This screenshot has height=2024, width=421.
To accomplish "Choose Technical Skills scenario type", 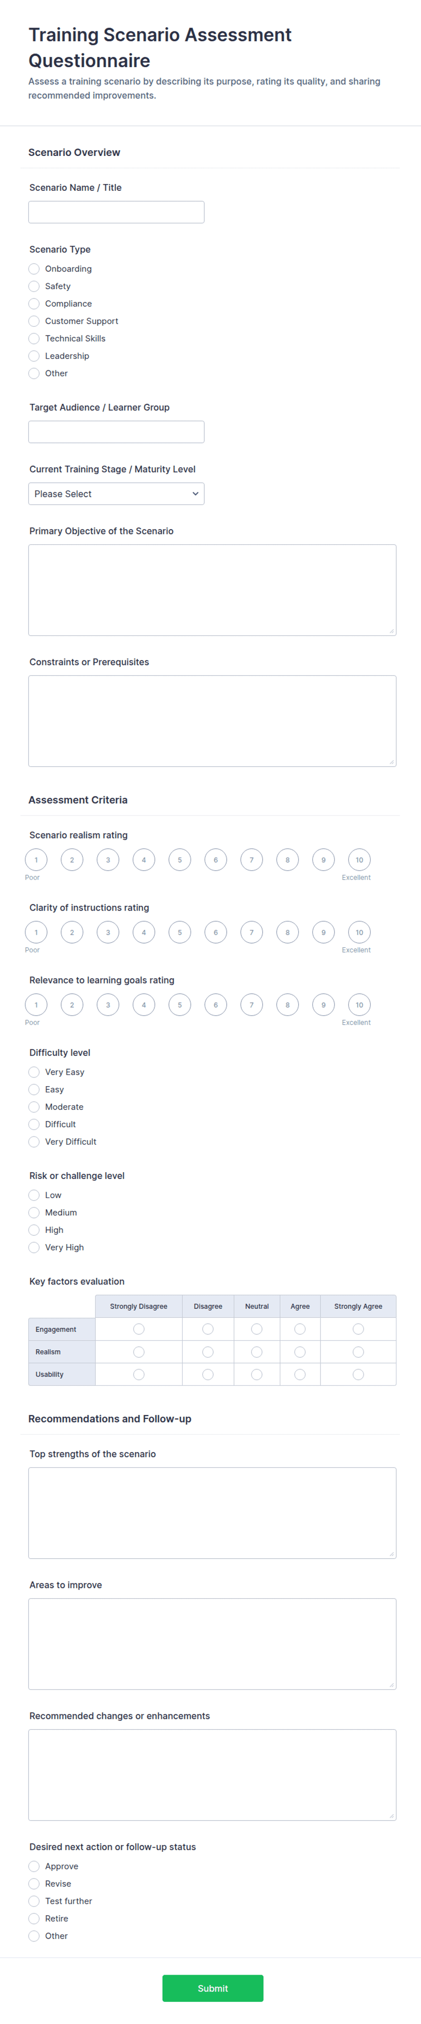I will [33, 339].
